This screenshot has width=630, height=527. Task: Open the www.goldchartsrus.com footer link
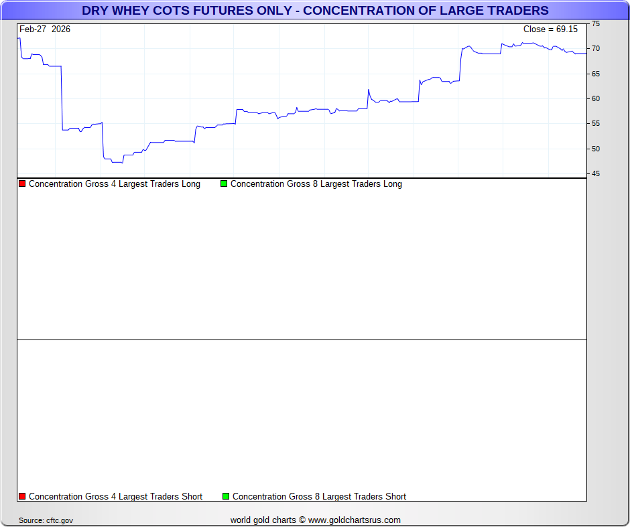(x=355, y=520)
